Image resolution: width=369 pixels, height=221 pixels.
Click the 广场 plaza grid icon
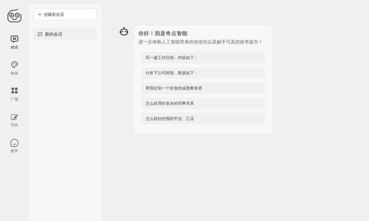coord(14,91)
